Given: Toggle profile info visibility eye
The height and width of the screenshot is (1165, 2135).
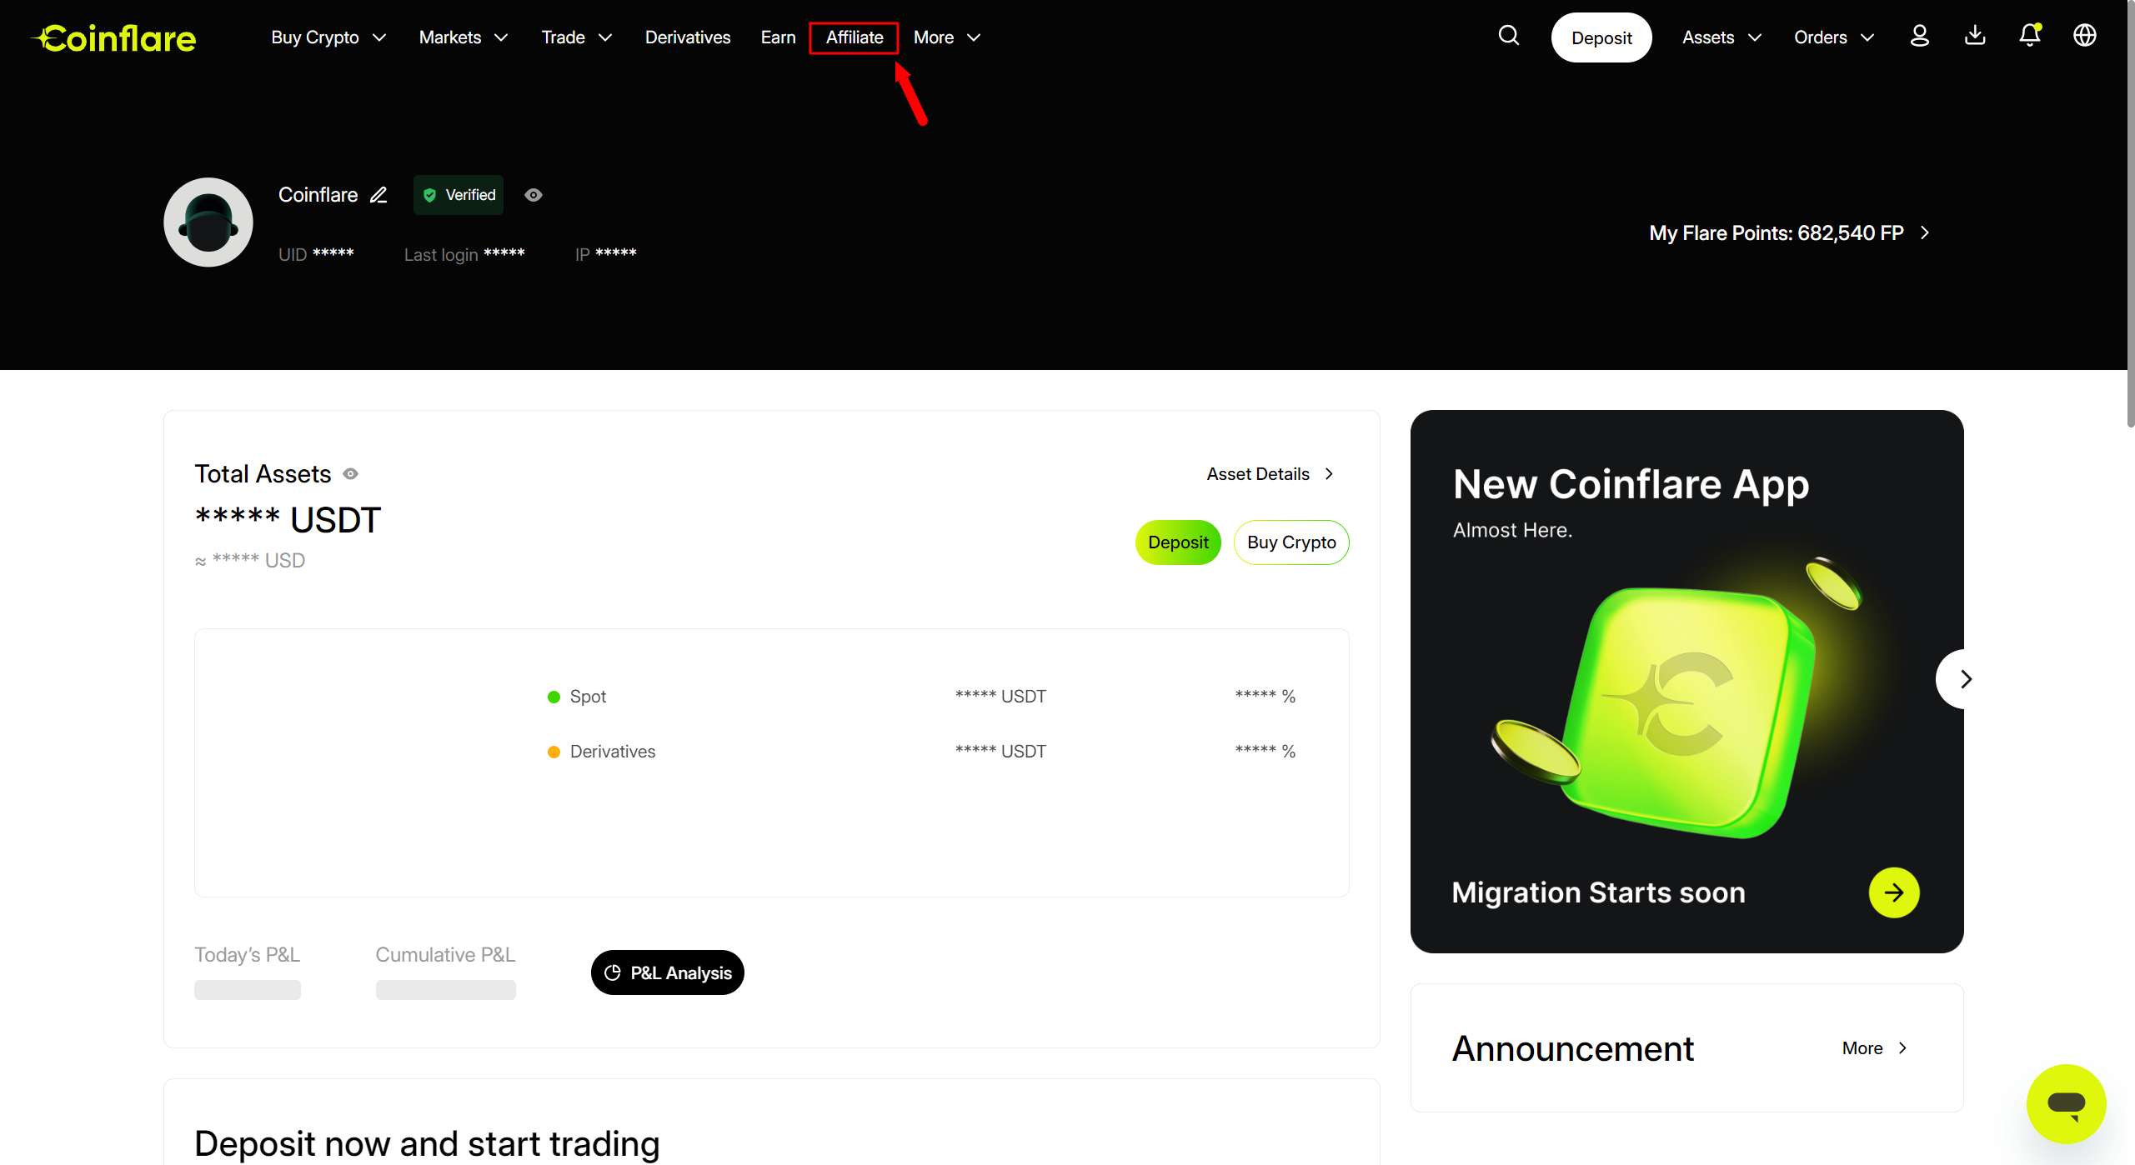Looking at the screenshot, I should [534, 195].
